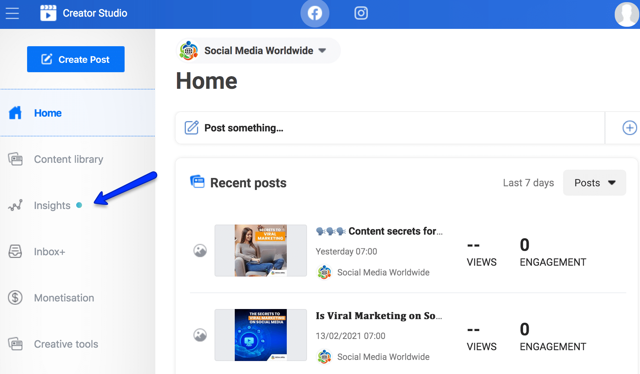Open the hamburger menu icon

tap(12, 13)
